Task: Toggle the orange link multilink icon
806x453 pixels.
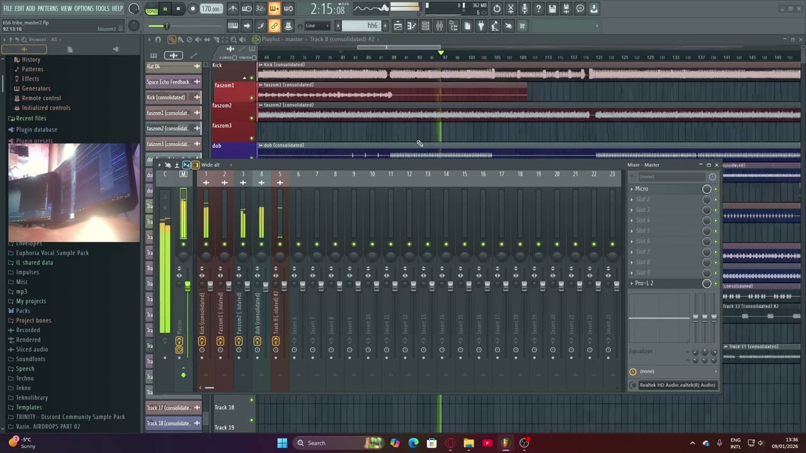Action: pyautogui.click(x=274, y=26)
